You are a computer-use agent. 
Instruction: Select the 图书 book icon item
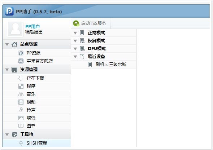21,126
